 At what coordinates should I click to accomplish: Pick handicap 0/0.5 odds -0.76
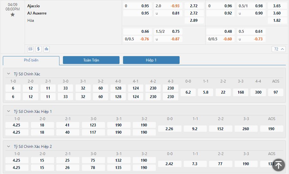(137, 39)
